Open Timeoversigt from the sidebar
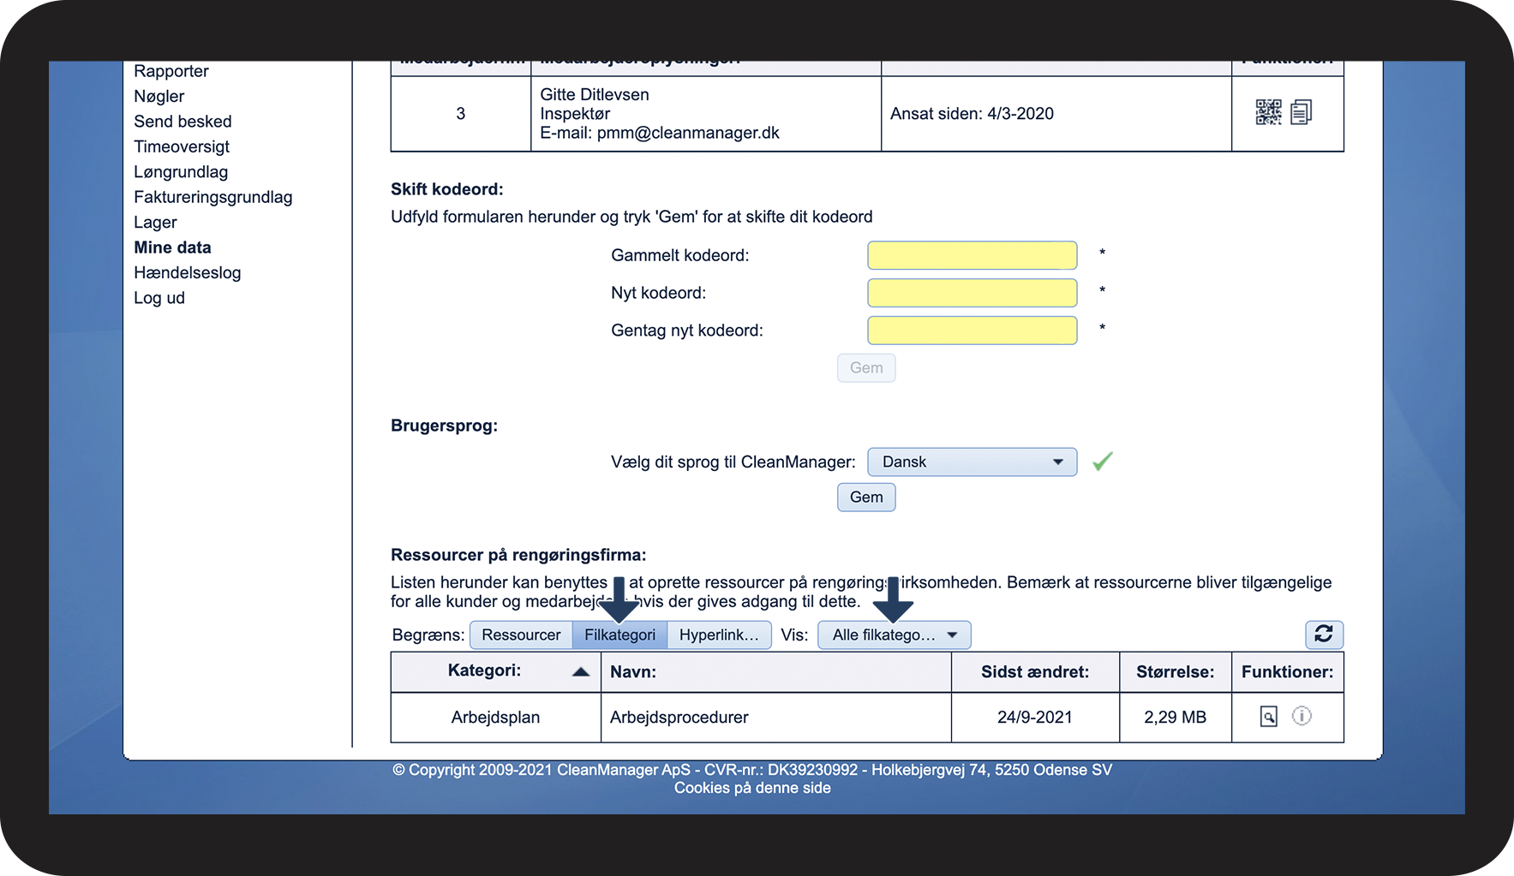The height and width of the screenshot is (876, 1514). 182,146
